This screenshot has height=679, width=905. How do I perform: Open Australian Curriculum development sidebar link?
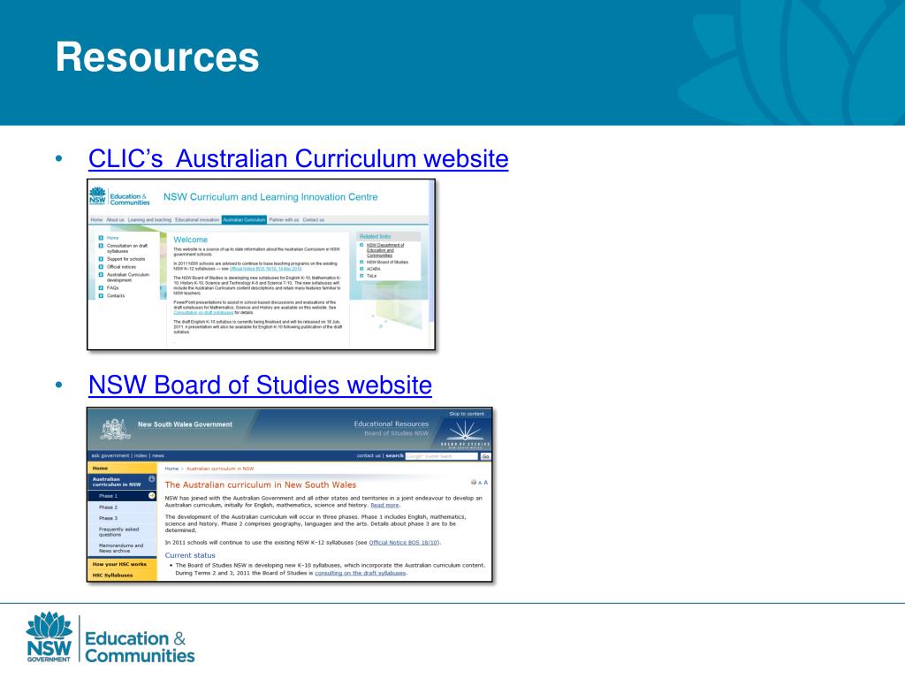[x=128, y=278]
